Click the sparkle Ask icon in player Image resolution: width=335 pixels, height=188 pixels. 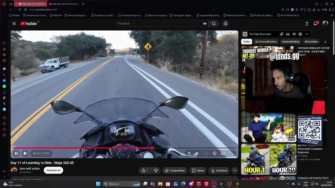(189, 153)
